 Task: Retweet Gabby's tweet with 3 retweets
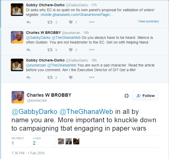tap(50, 22)
